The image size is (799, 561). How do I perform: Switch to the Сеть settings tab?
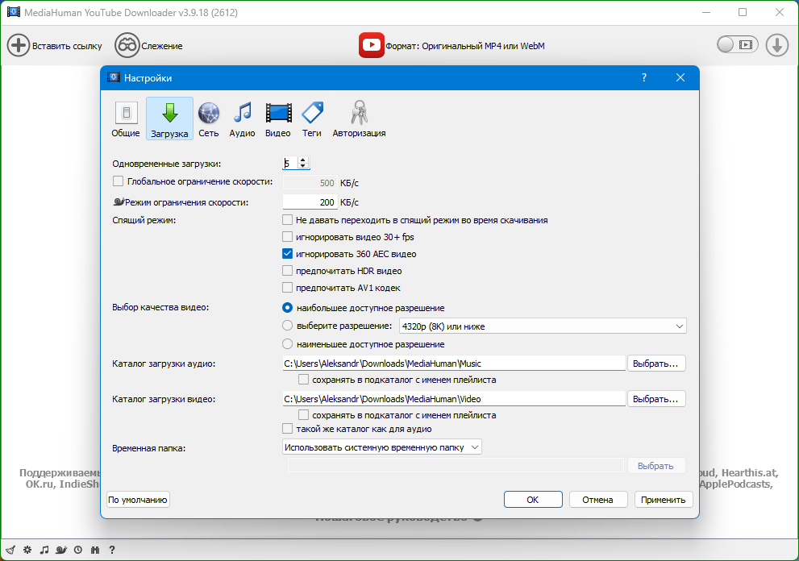pos(208,114)
